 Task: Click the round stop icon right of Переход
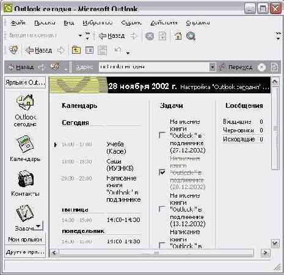[261, 67]
